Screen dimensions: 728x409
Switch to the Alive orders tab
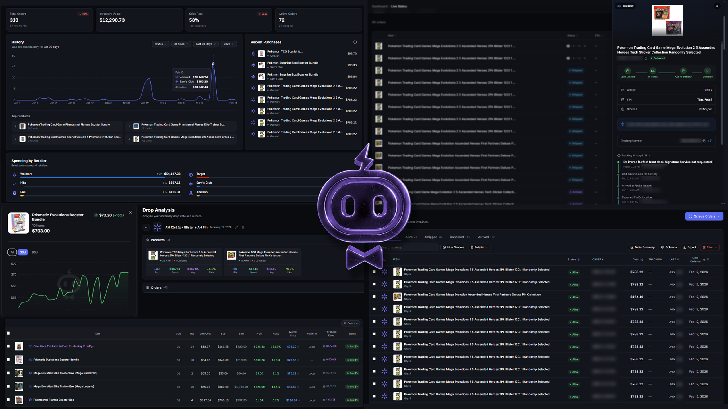411,237
